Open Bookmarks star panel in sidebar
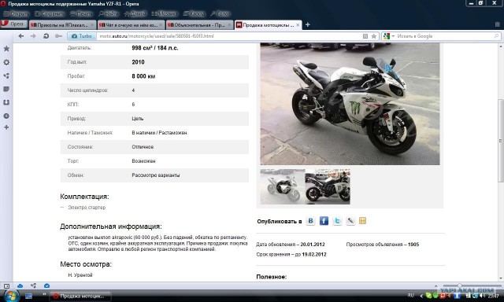Image resolution: width=504 pixels, height=302 pixels. pos(6,49)
